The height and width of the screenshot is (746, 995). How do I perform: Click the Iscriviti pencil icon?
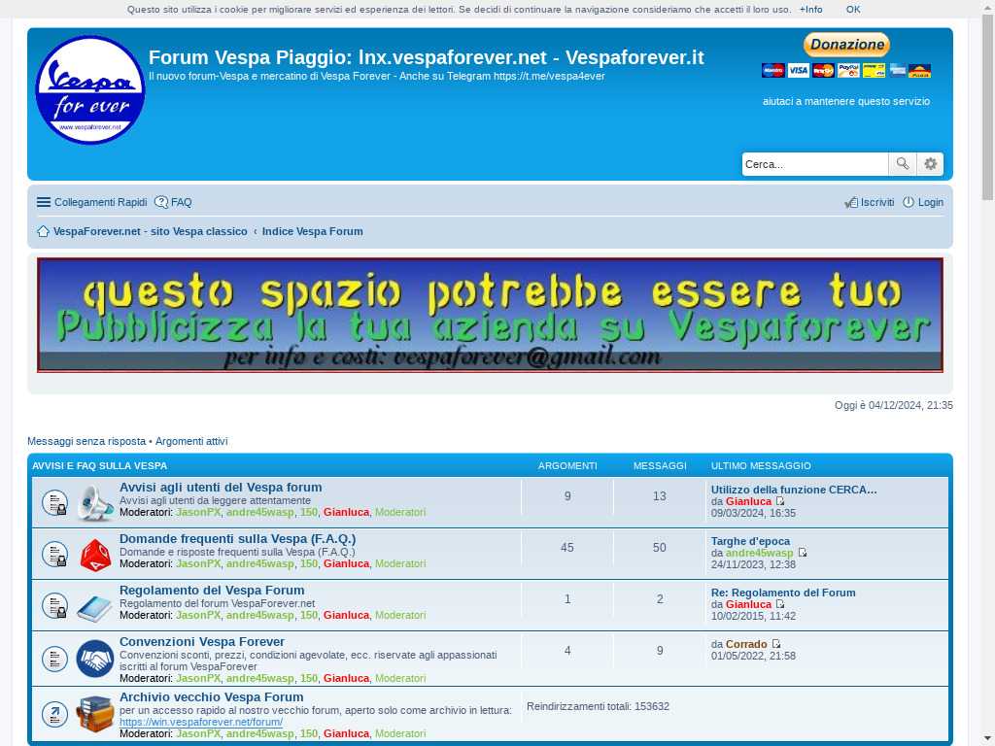coord(851,202)
